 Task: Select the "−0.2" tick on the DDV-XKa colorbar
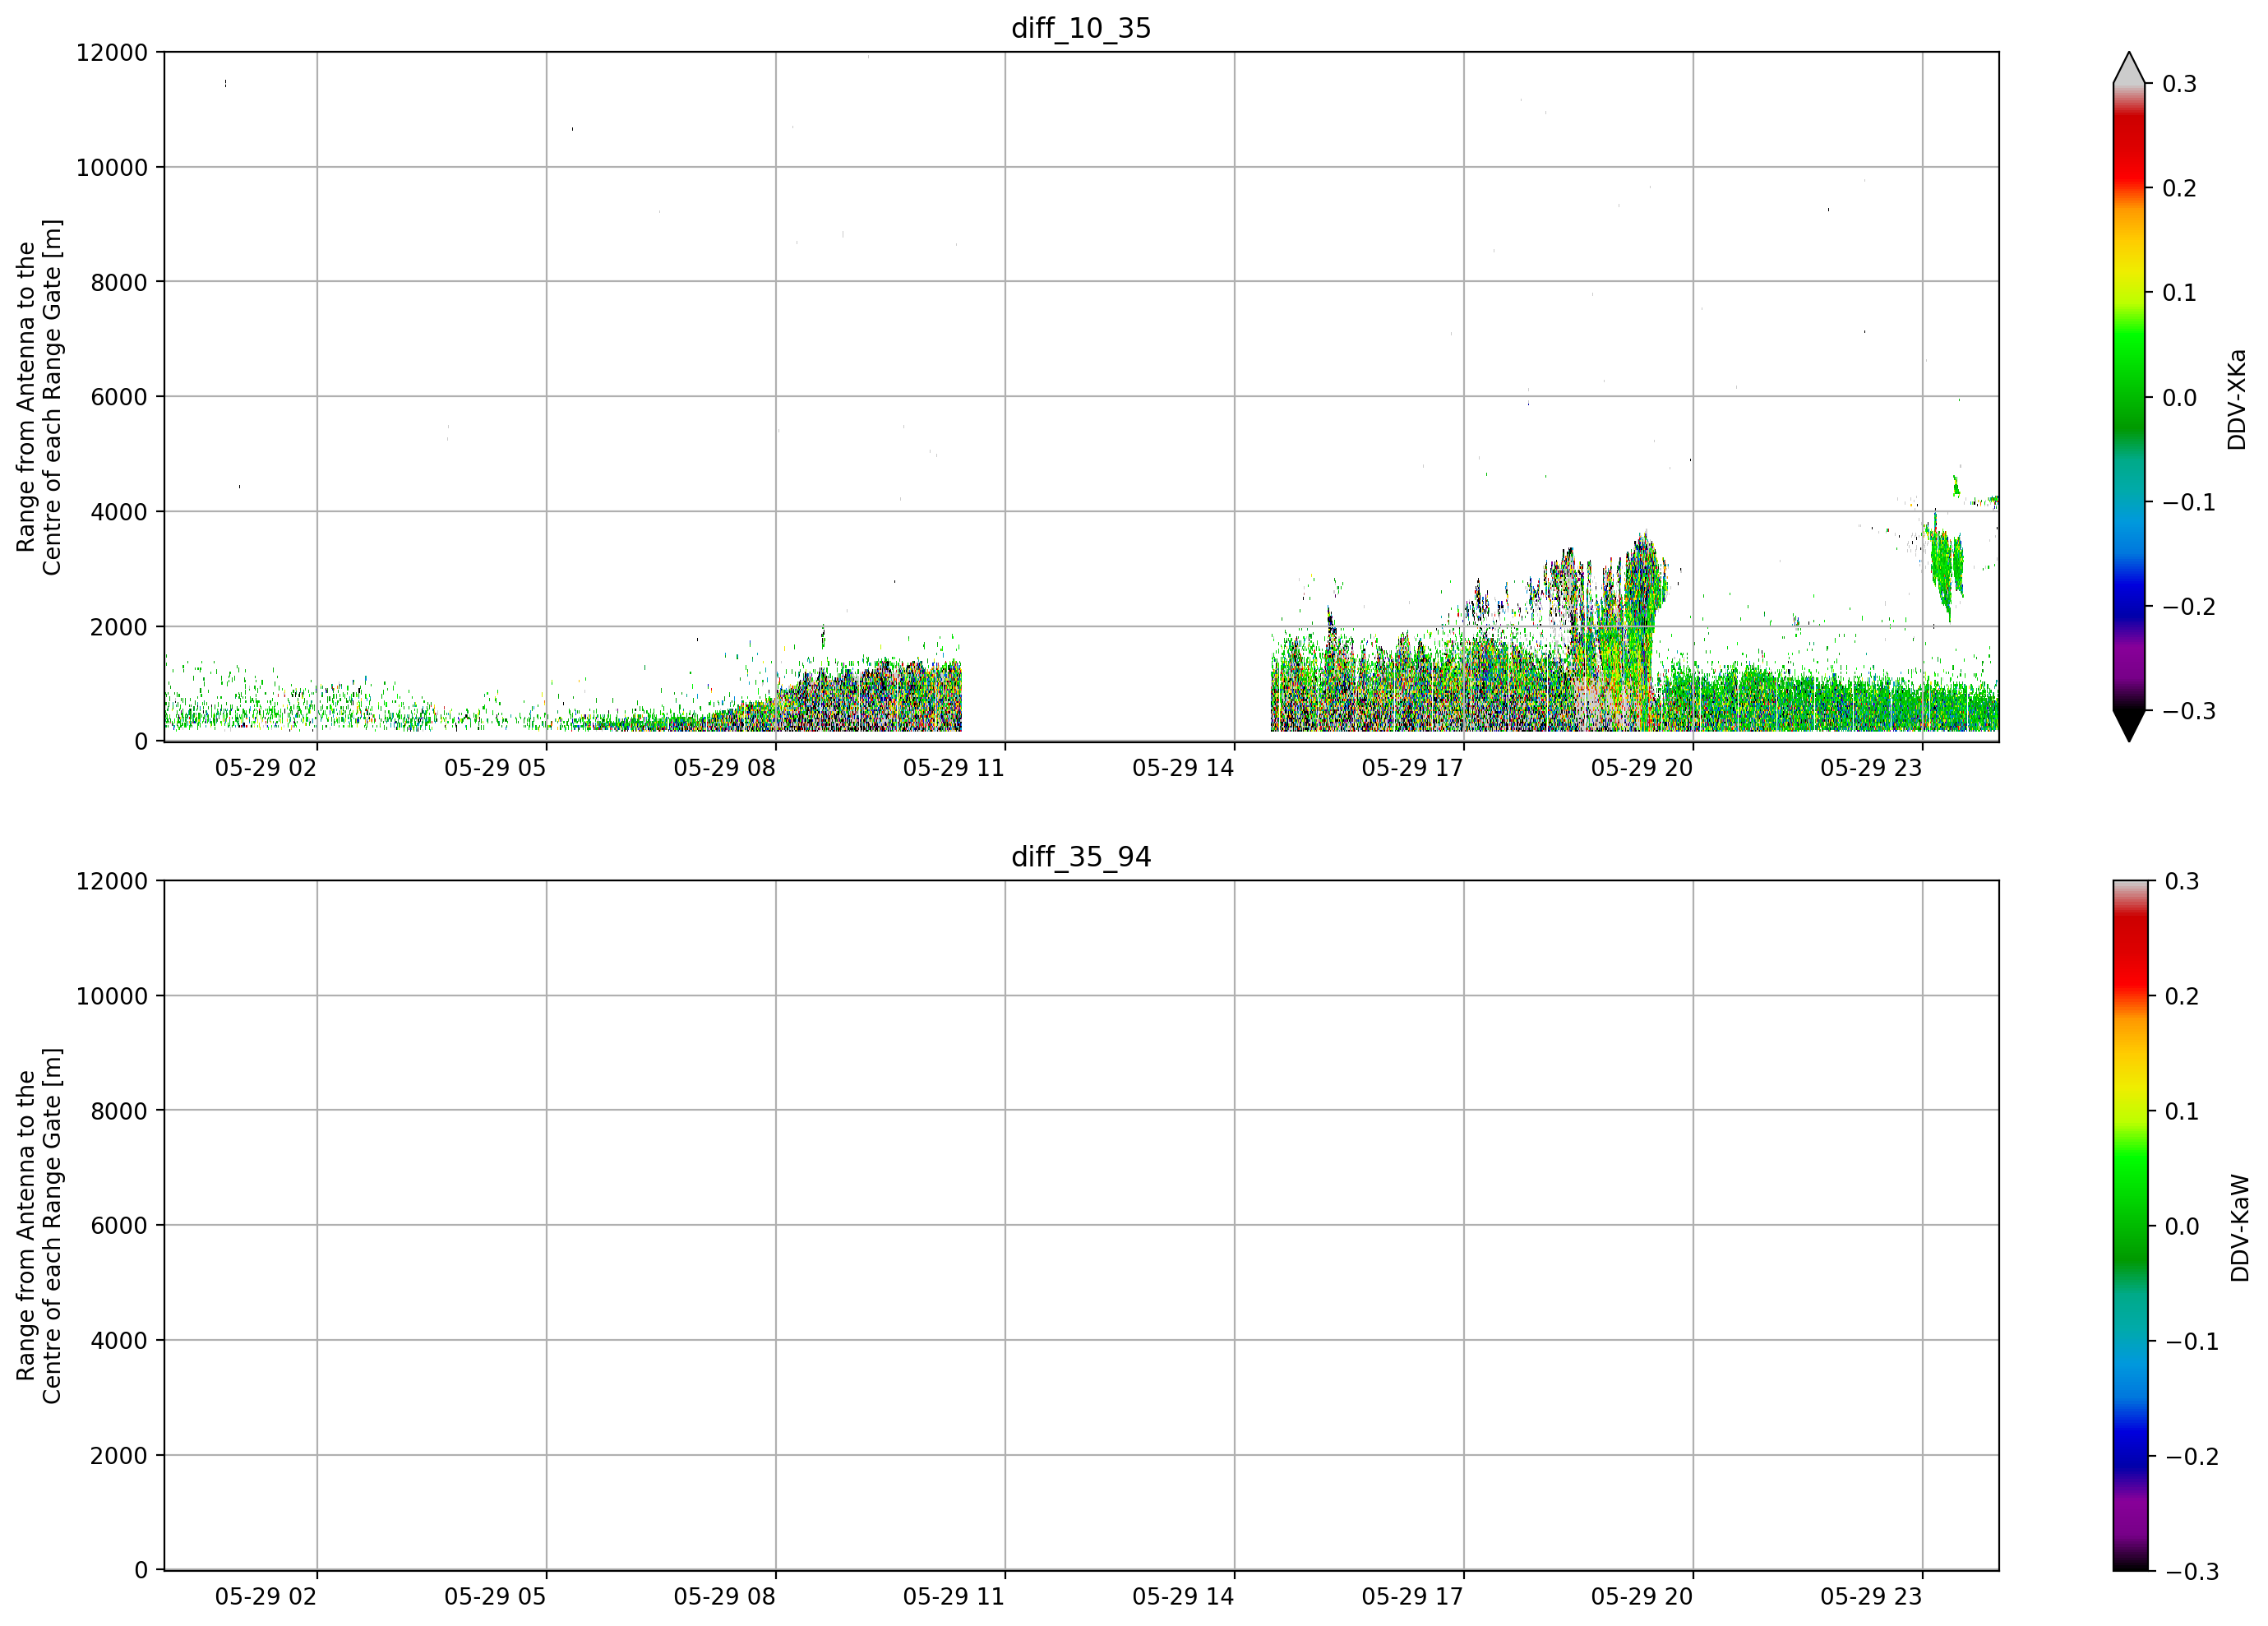click(2189, 607)
